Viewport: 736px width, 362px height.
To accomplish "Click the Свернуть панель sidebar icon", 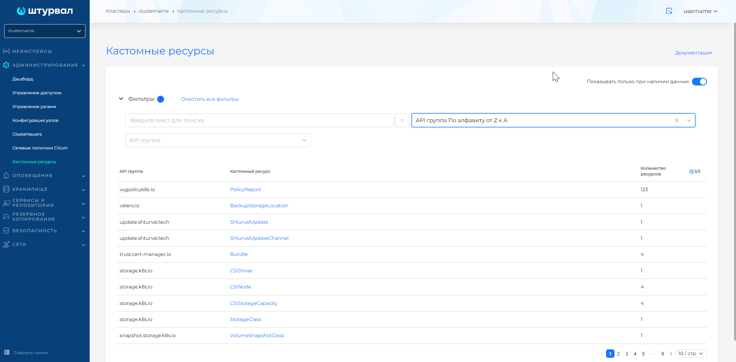I will click(7, 352).
